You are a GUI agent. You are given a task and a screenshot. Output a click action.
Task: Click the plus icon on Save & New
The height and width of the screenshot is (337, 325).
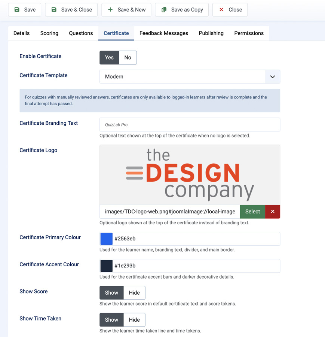point(110,10)
